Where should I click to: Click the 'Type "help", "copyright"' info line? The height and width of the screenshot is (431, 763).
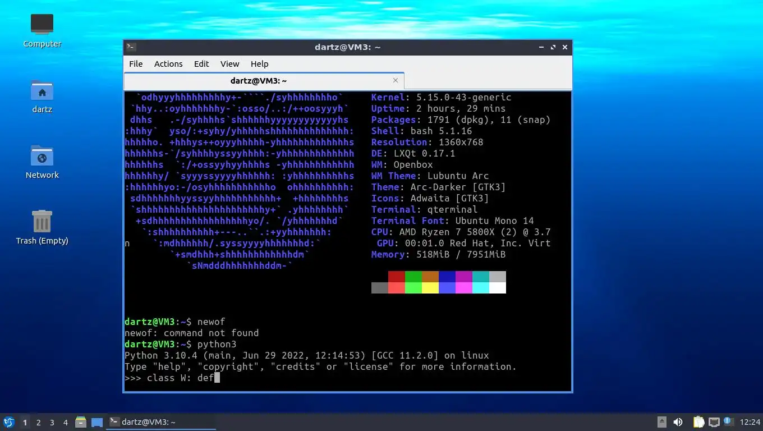click(x=320, y=366)
